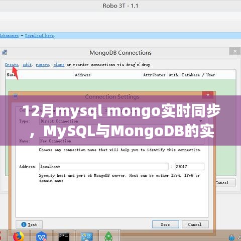Click Cancel in MongoDB Connections window

point(225,183)
